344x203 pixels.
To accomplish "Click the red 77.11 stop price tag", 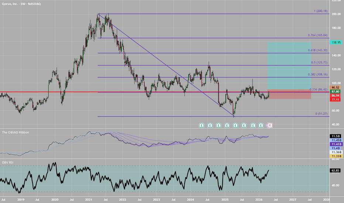I will coord(336,100).
